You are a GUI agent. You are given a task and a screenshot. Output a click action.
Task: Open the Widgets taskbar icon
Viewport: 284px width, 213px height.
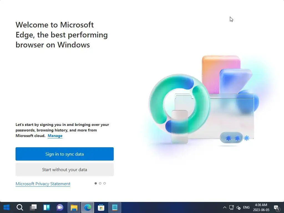click(x=47, y=207)
